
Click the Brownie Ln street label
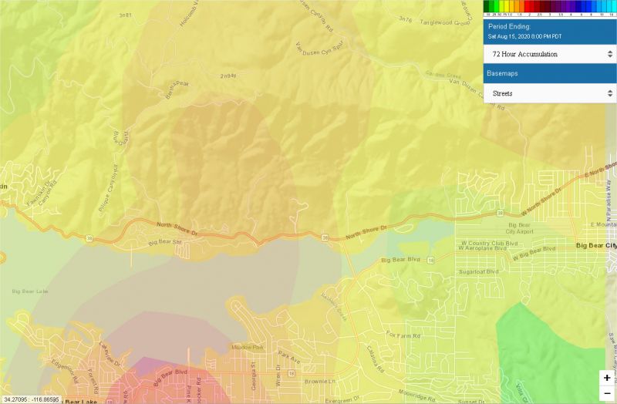[x=320, y=382]
